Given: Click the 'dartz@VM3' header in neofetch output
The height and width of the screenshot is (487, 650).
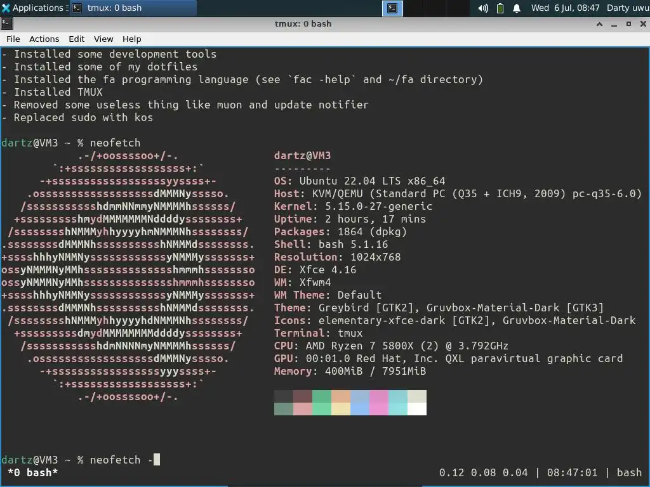Looking at the screenshot, I should point(302,156).
